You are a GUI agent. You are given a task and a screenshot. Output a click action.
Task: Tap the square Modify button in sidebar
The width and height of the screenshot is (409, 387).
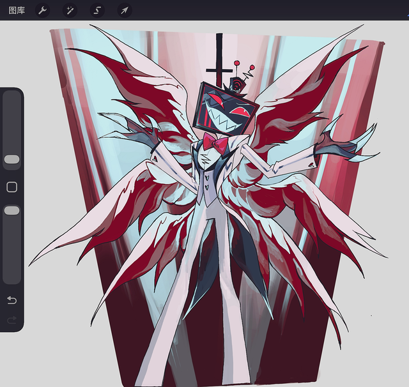[12, 187]
